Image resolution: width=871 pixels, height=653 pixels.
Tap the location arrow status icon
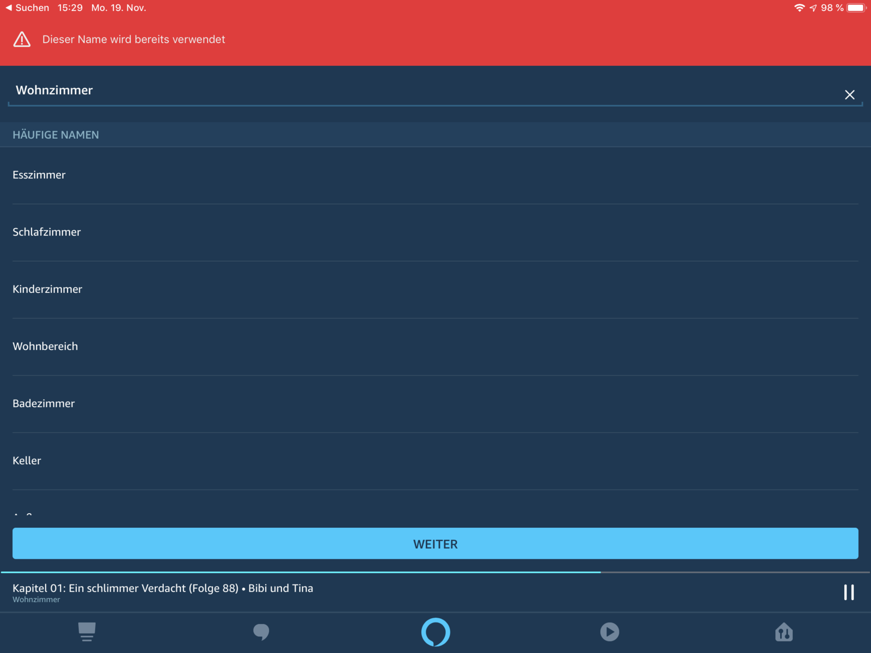813,8
